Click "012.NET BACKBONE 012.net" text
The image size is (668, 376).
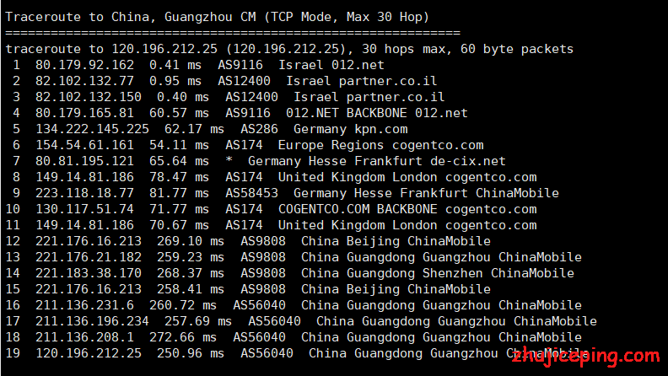click(x=377, y=113)
